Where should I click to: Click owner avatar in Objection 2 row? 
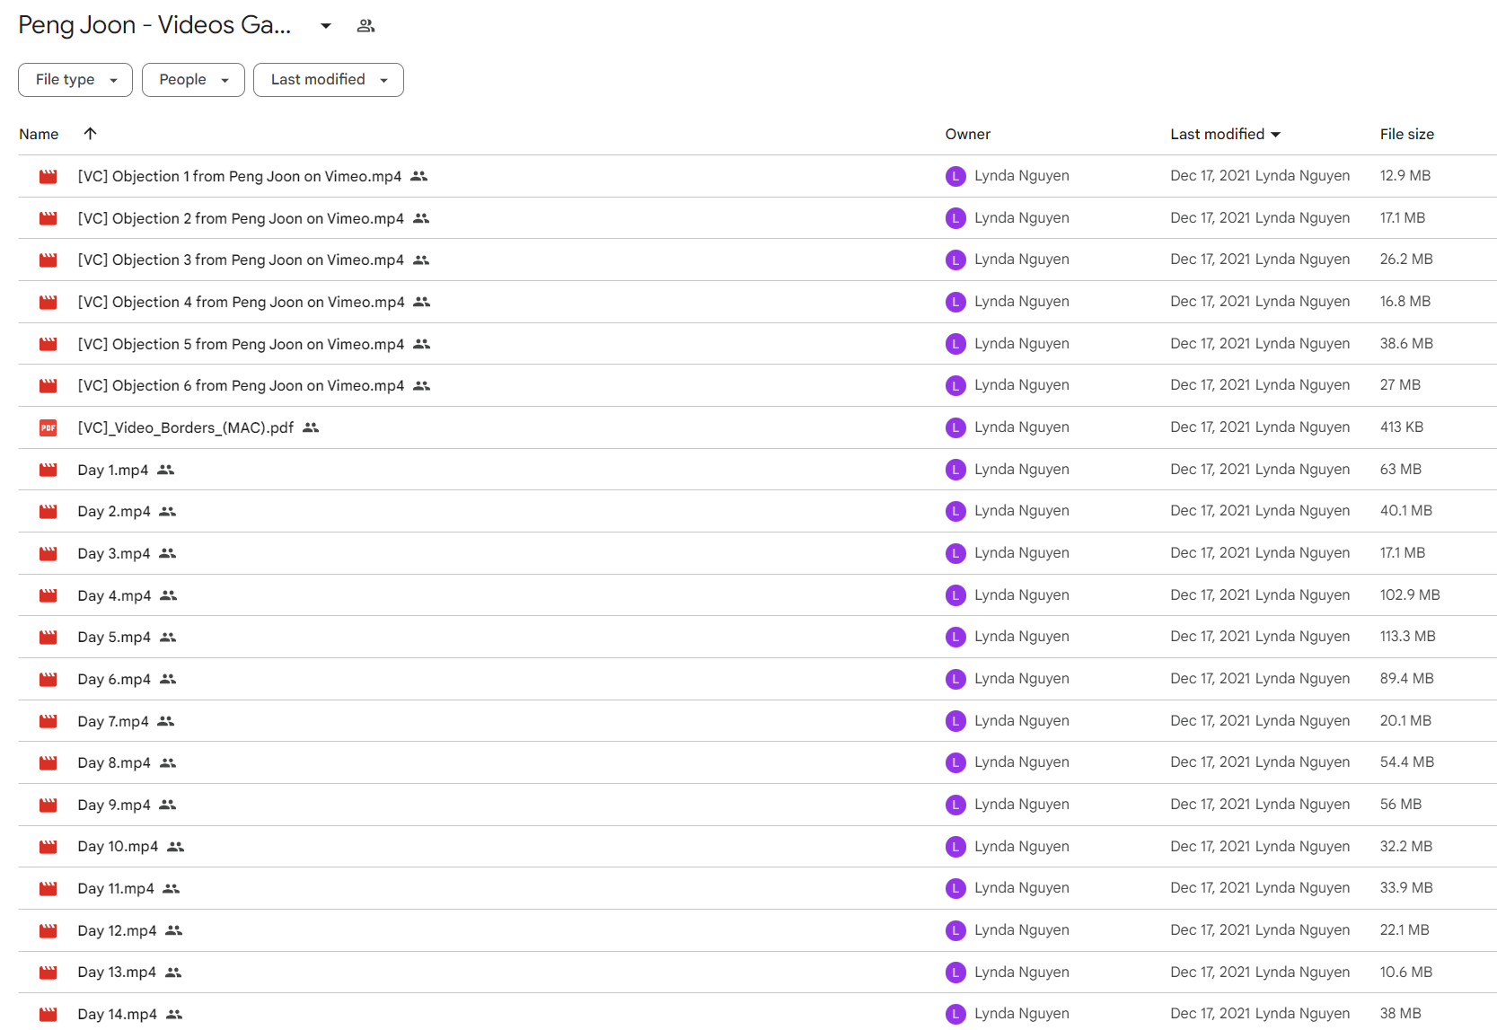[x=955, y=218]
